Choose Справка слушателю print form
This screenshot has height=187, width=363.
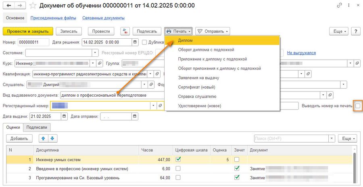click(222, 96)
